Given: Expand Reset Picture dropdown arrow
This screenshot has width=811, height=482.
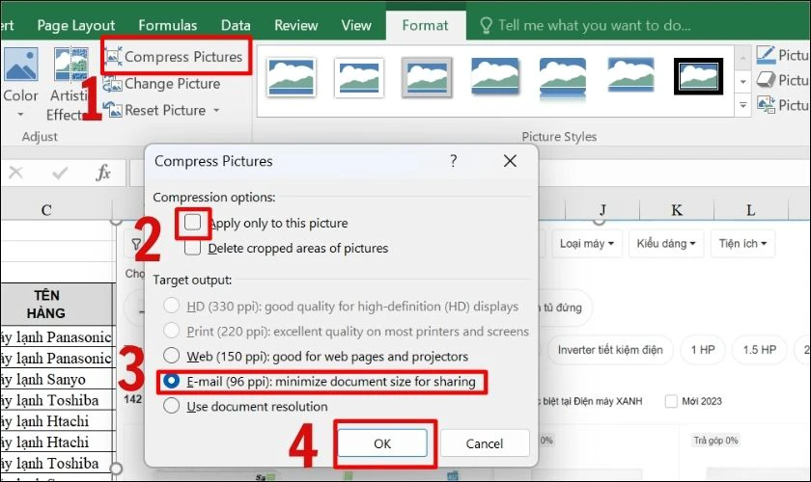Looking at the screenshot, I should pyautogui.click(x=216, y=111).
